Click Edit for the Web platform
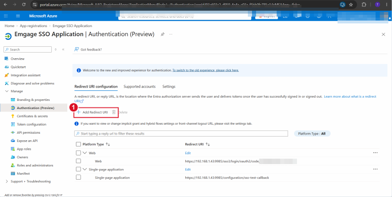Viewport: 392px width, 197px height. point(188,153)
